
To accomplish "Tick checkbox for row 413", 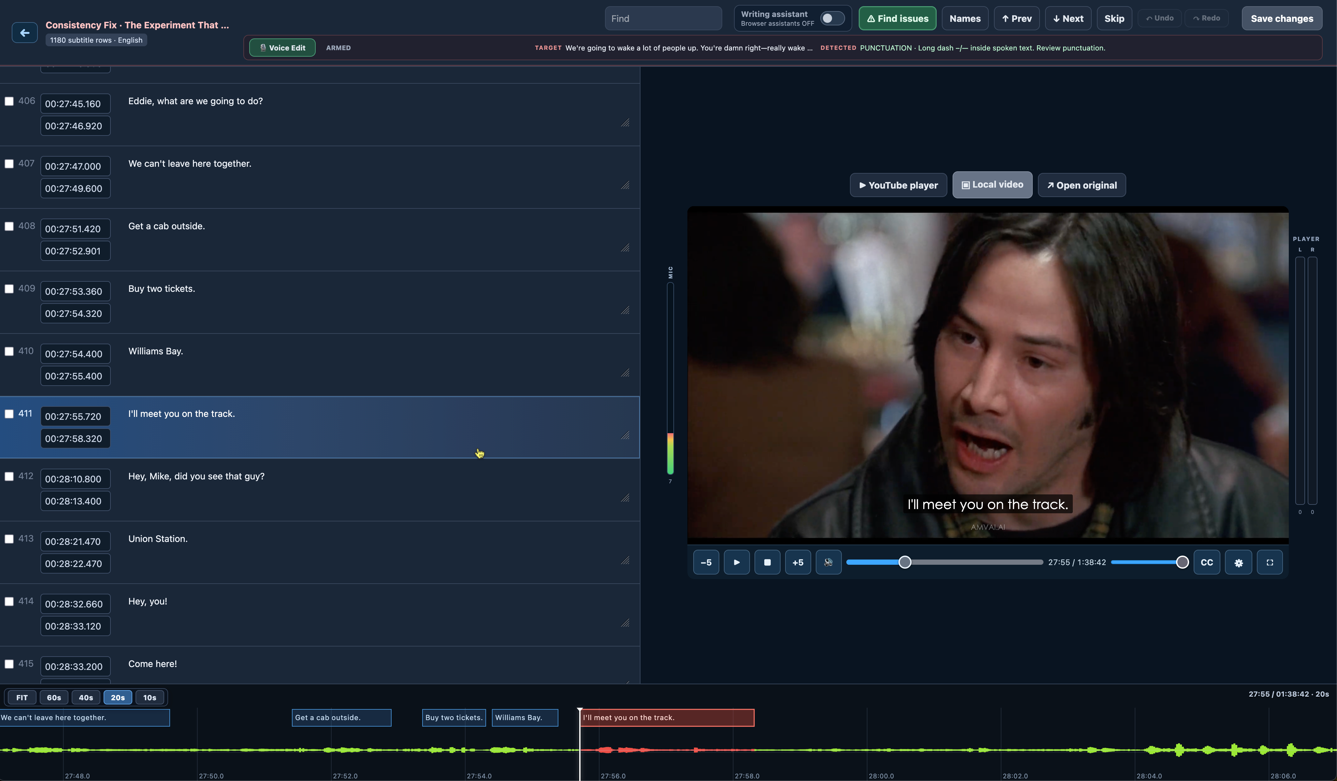I will (x=9, y=539).
